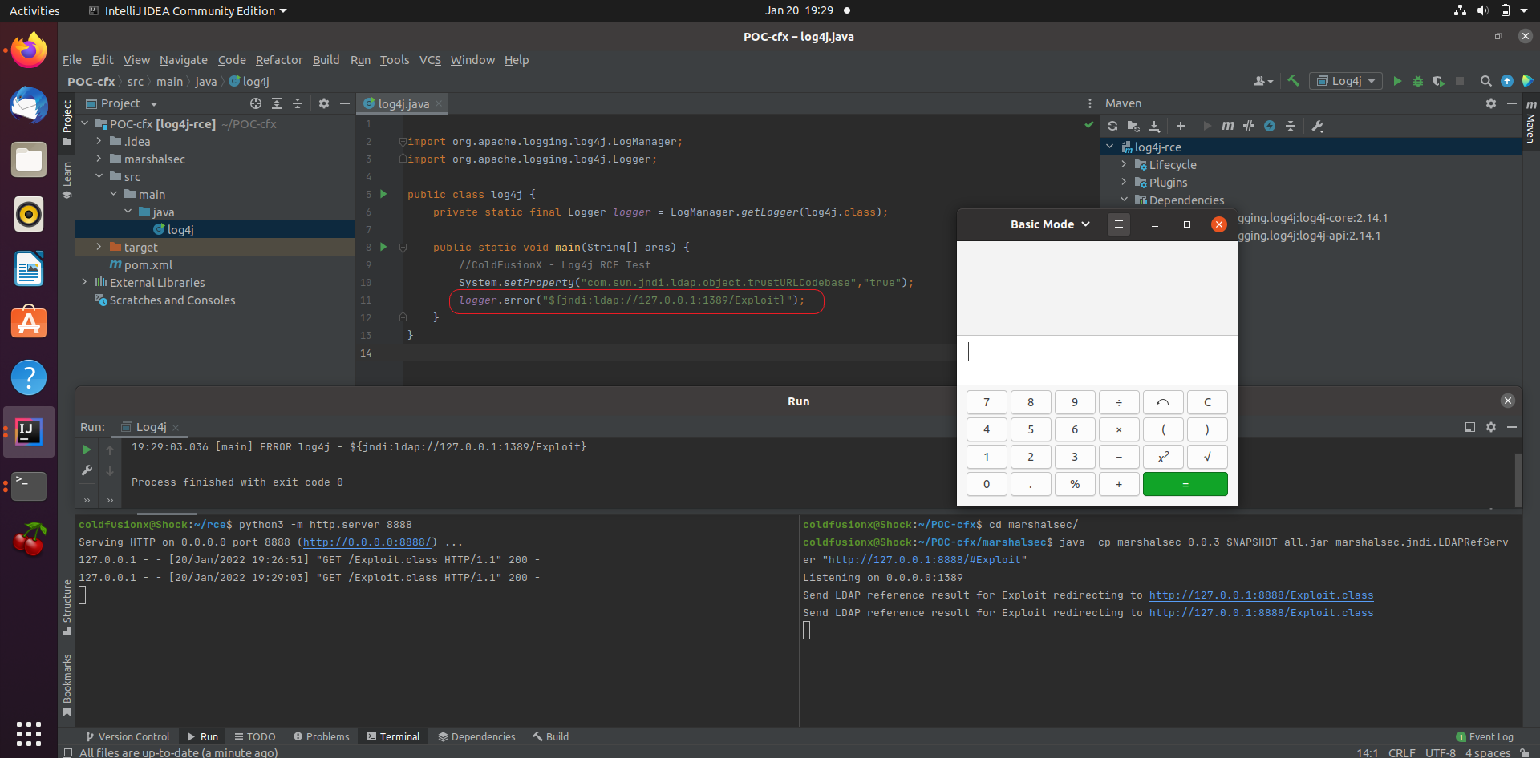The image size is (1540, 758).
Task: Click calculator square root button
Action: point(1207,457)
